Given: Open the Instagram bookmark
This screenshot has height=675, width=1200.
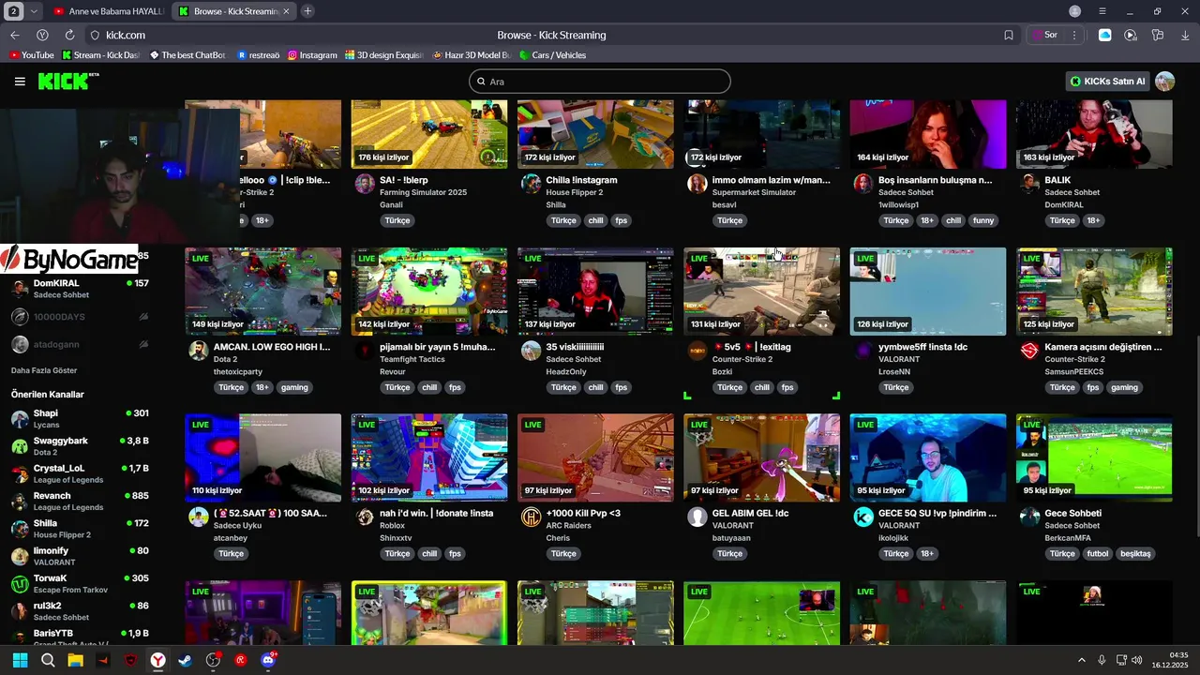Looking at the screenshot, I should point(312,55).
